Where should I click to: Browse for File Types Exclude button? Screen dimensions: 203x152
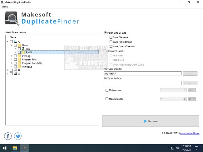click(x=190, y=83)
